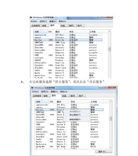Image resolution: width=138 pixels, height=156 pixels.
Task: Sort by 名称 column in upper window
Action: click(x=41, y=32)
